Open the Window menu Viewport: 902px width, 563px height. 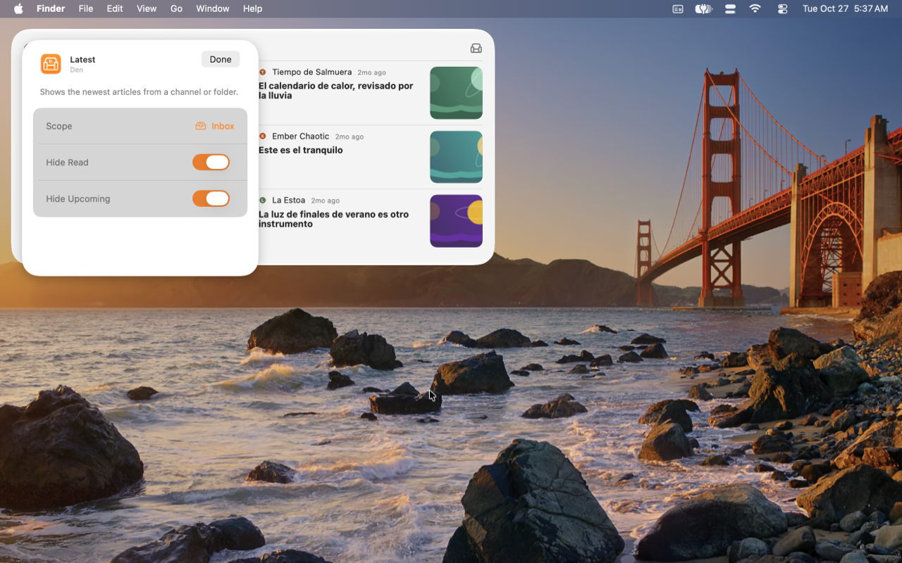213,8
